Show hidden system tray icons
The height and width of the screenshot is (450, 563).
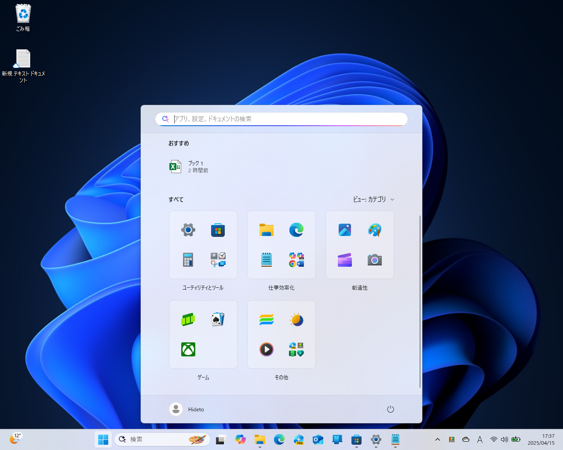(x=438, y=439)
